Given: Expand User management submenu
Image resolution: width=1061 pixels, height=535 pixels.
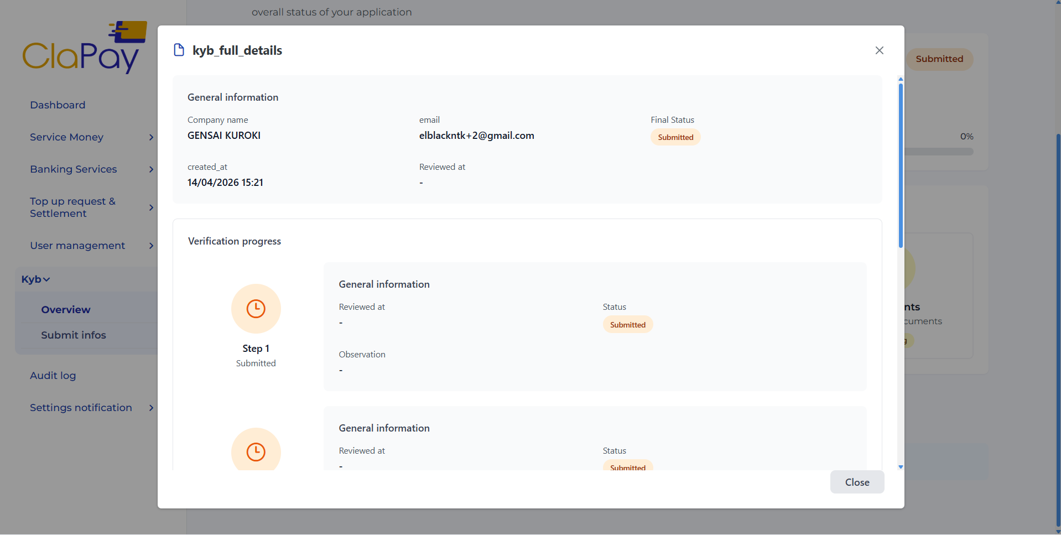Looking at the screenshot, I should (151, 246).
